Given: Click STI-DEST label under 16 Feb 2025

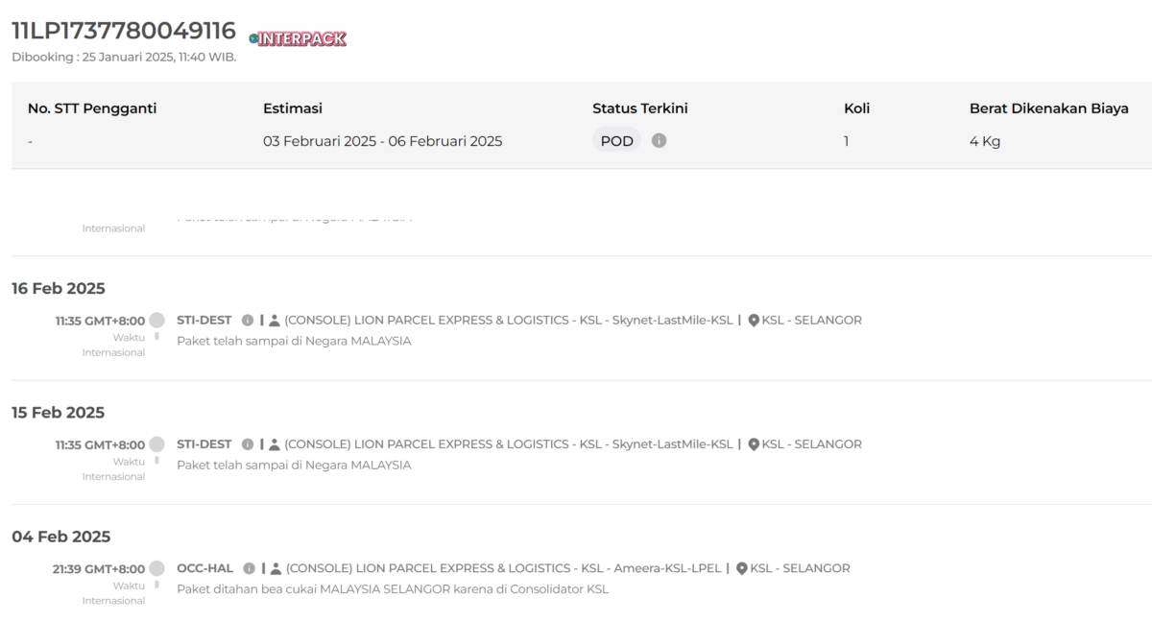Looking at the screenshot, I should (204, 320).
